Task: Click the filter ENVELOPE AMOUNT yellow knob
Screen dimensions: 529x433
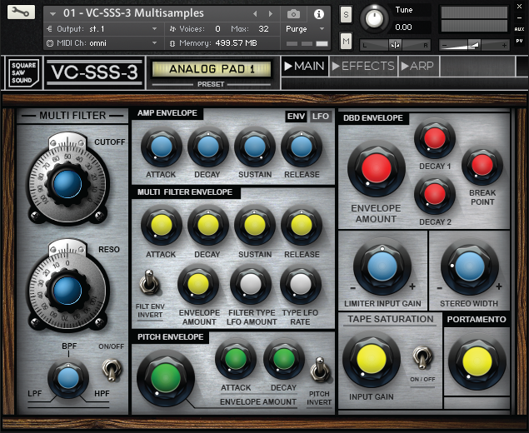Action: [198, 284]
